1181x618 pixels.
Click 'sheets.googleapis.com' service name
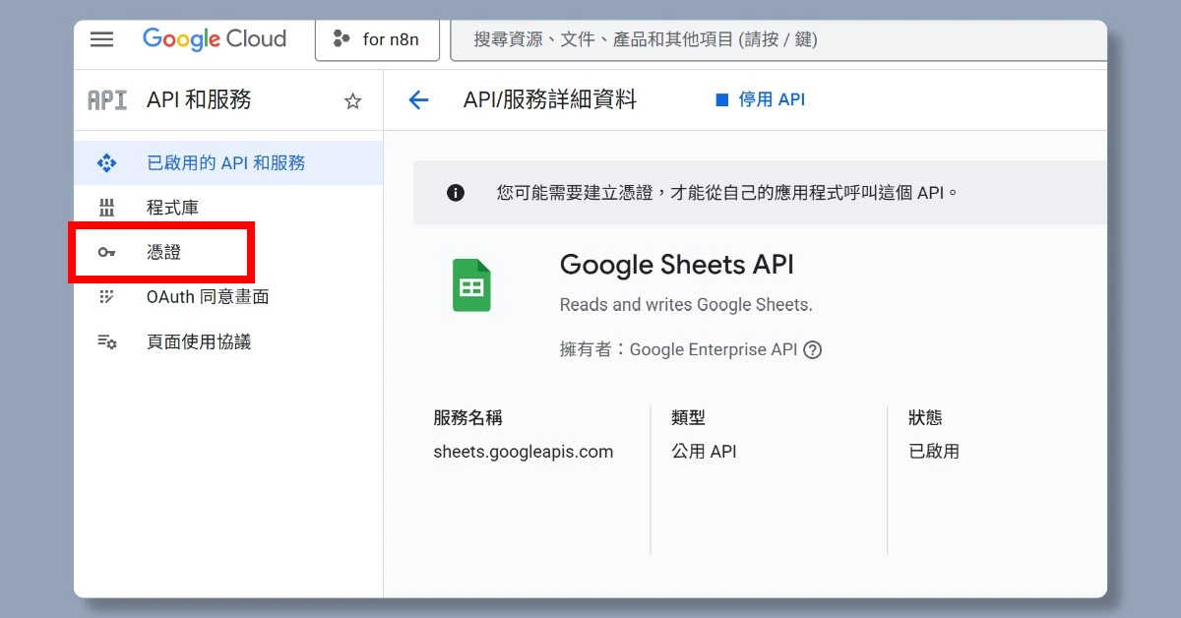tap(524, 453)
